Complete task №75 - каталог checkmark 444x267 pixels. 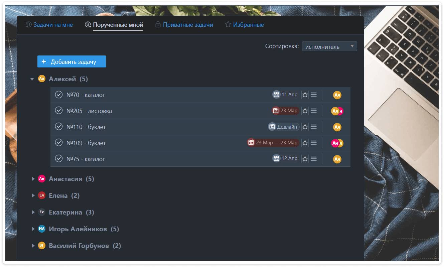(59, 159)
